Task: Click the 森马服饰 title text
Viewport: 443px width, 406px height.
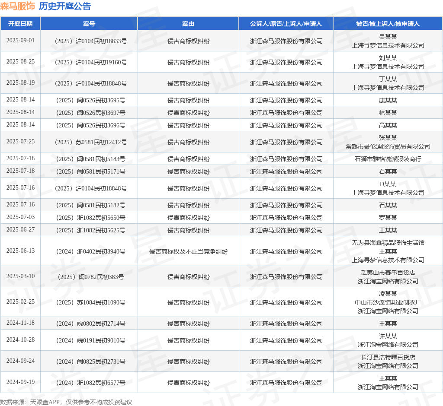Action: point(17,6)
